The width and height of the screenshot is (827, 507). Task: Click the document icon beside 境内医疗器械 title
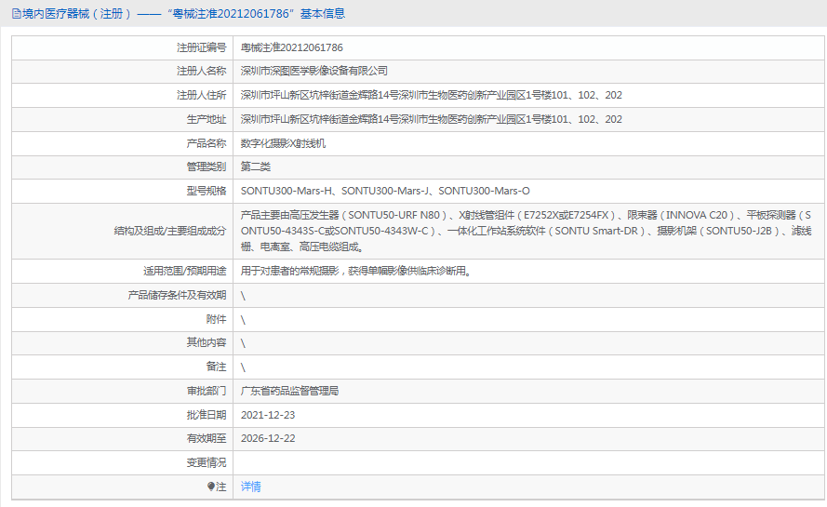point(17,14)
